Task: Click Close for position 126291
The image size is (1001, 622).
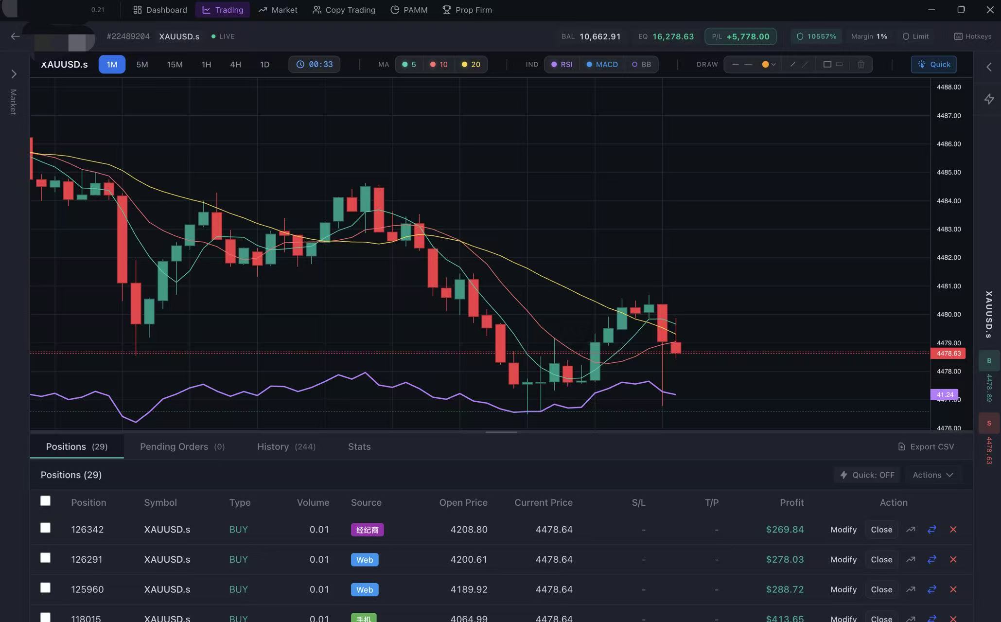Action: (x=881, y=560)
